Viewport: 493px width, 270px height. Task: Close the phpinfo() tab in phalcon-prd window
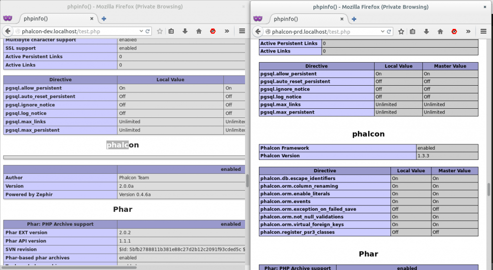[342, 19]
